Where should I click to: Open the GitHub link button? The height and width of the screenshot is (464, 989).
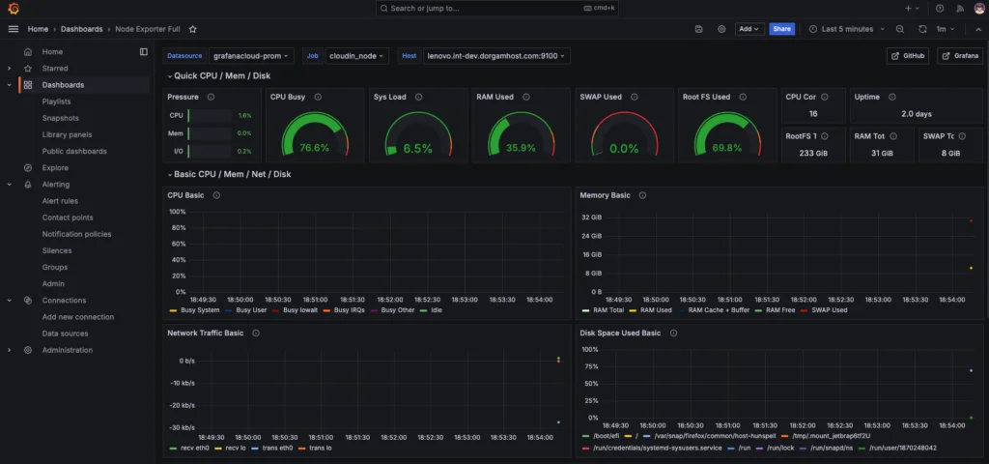pyautogui.click(x=907, y=56)
